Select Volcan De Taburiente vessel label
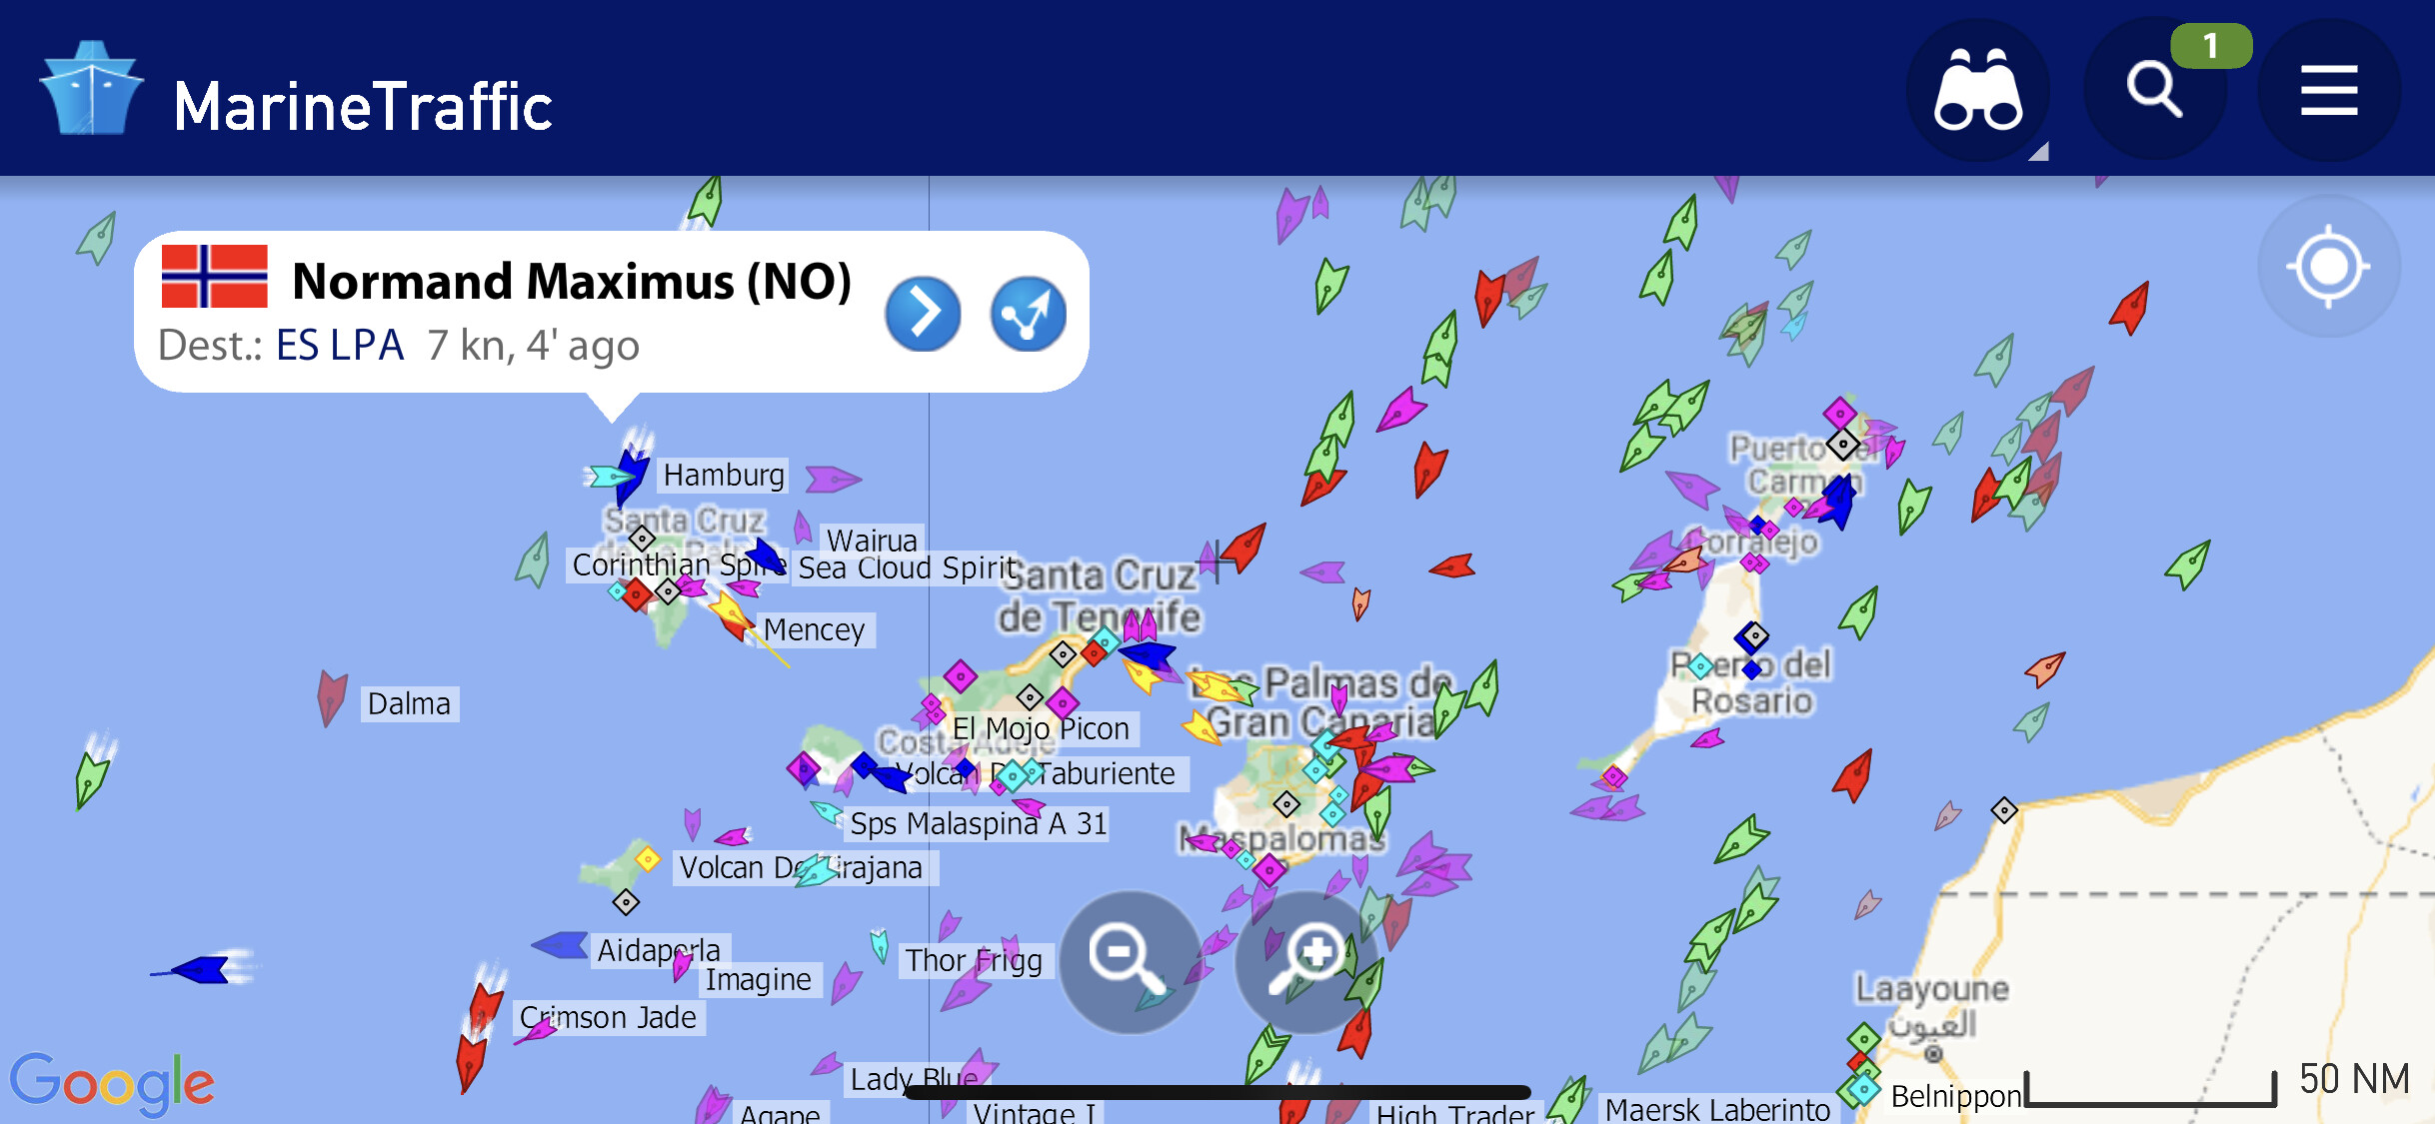 (x=1038, y=774)
